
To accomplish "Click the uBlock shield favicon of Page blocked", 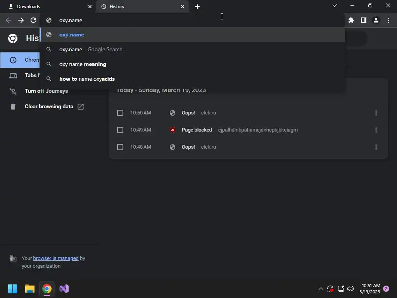I will click(173, 130).
